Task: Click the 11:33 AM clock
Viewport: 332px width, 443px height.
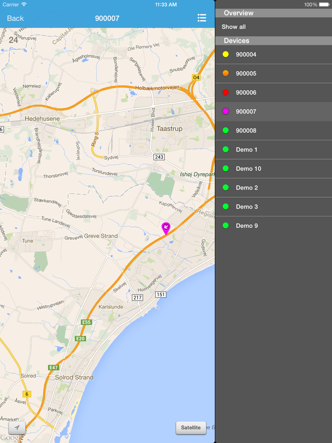Action: click(166, 5)
